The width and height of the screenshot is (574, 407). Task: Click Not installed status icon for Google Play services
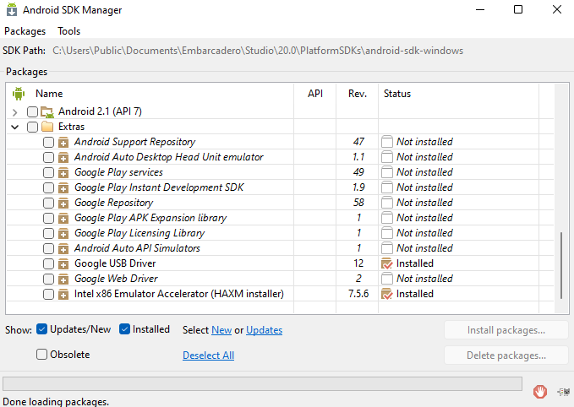tap(387, 172)
